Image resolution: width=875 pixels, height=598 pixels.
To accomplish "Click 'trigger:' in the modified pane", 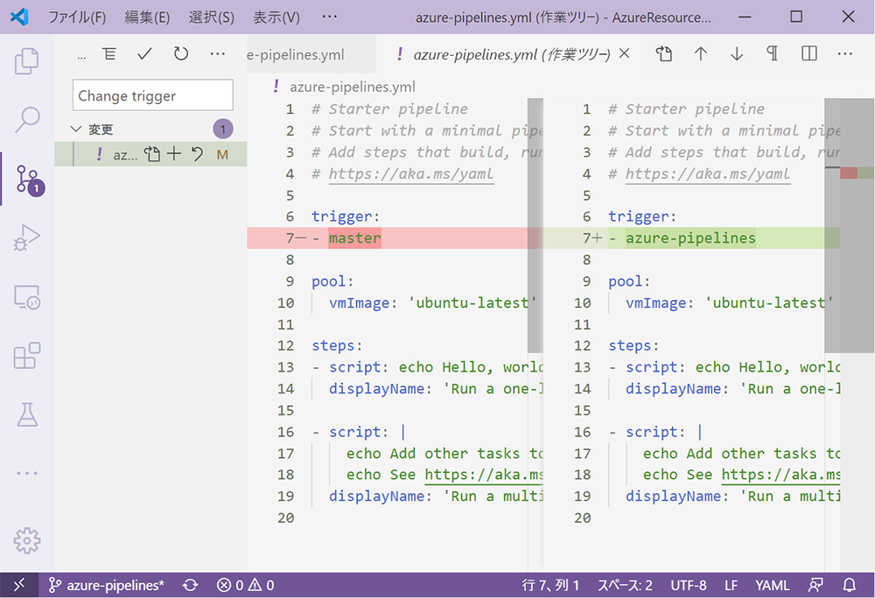I will coord(641,216).
